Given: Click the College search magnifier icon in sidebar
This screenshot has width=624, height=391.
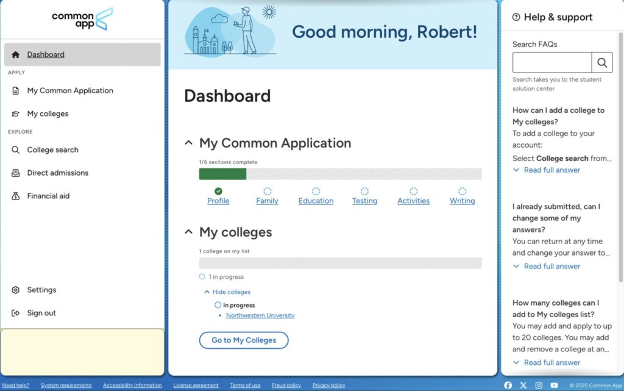Looking at the screenshot, I should 15,150.
